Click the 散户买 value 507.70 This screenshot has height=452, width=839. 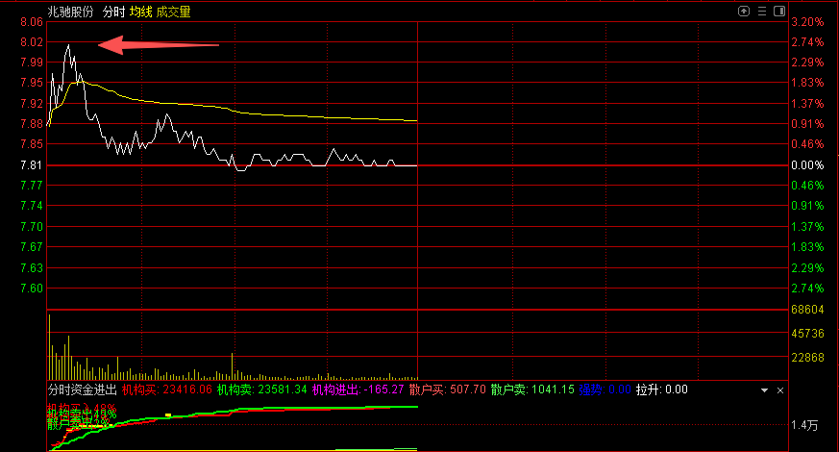pyautogui.click(x=466, y=389)
